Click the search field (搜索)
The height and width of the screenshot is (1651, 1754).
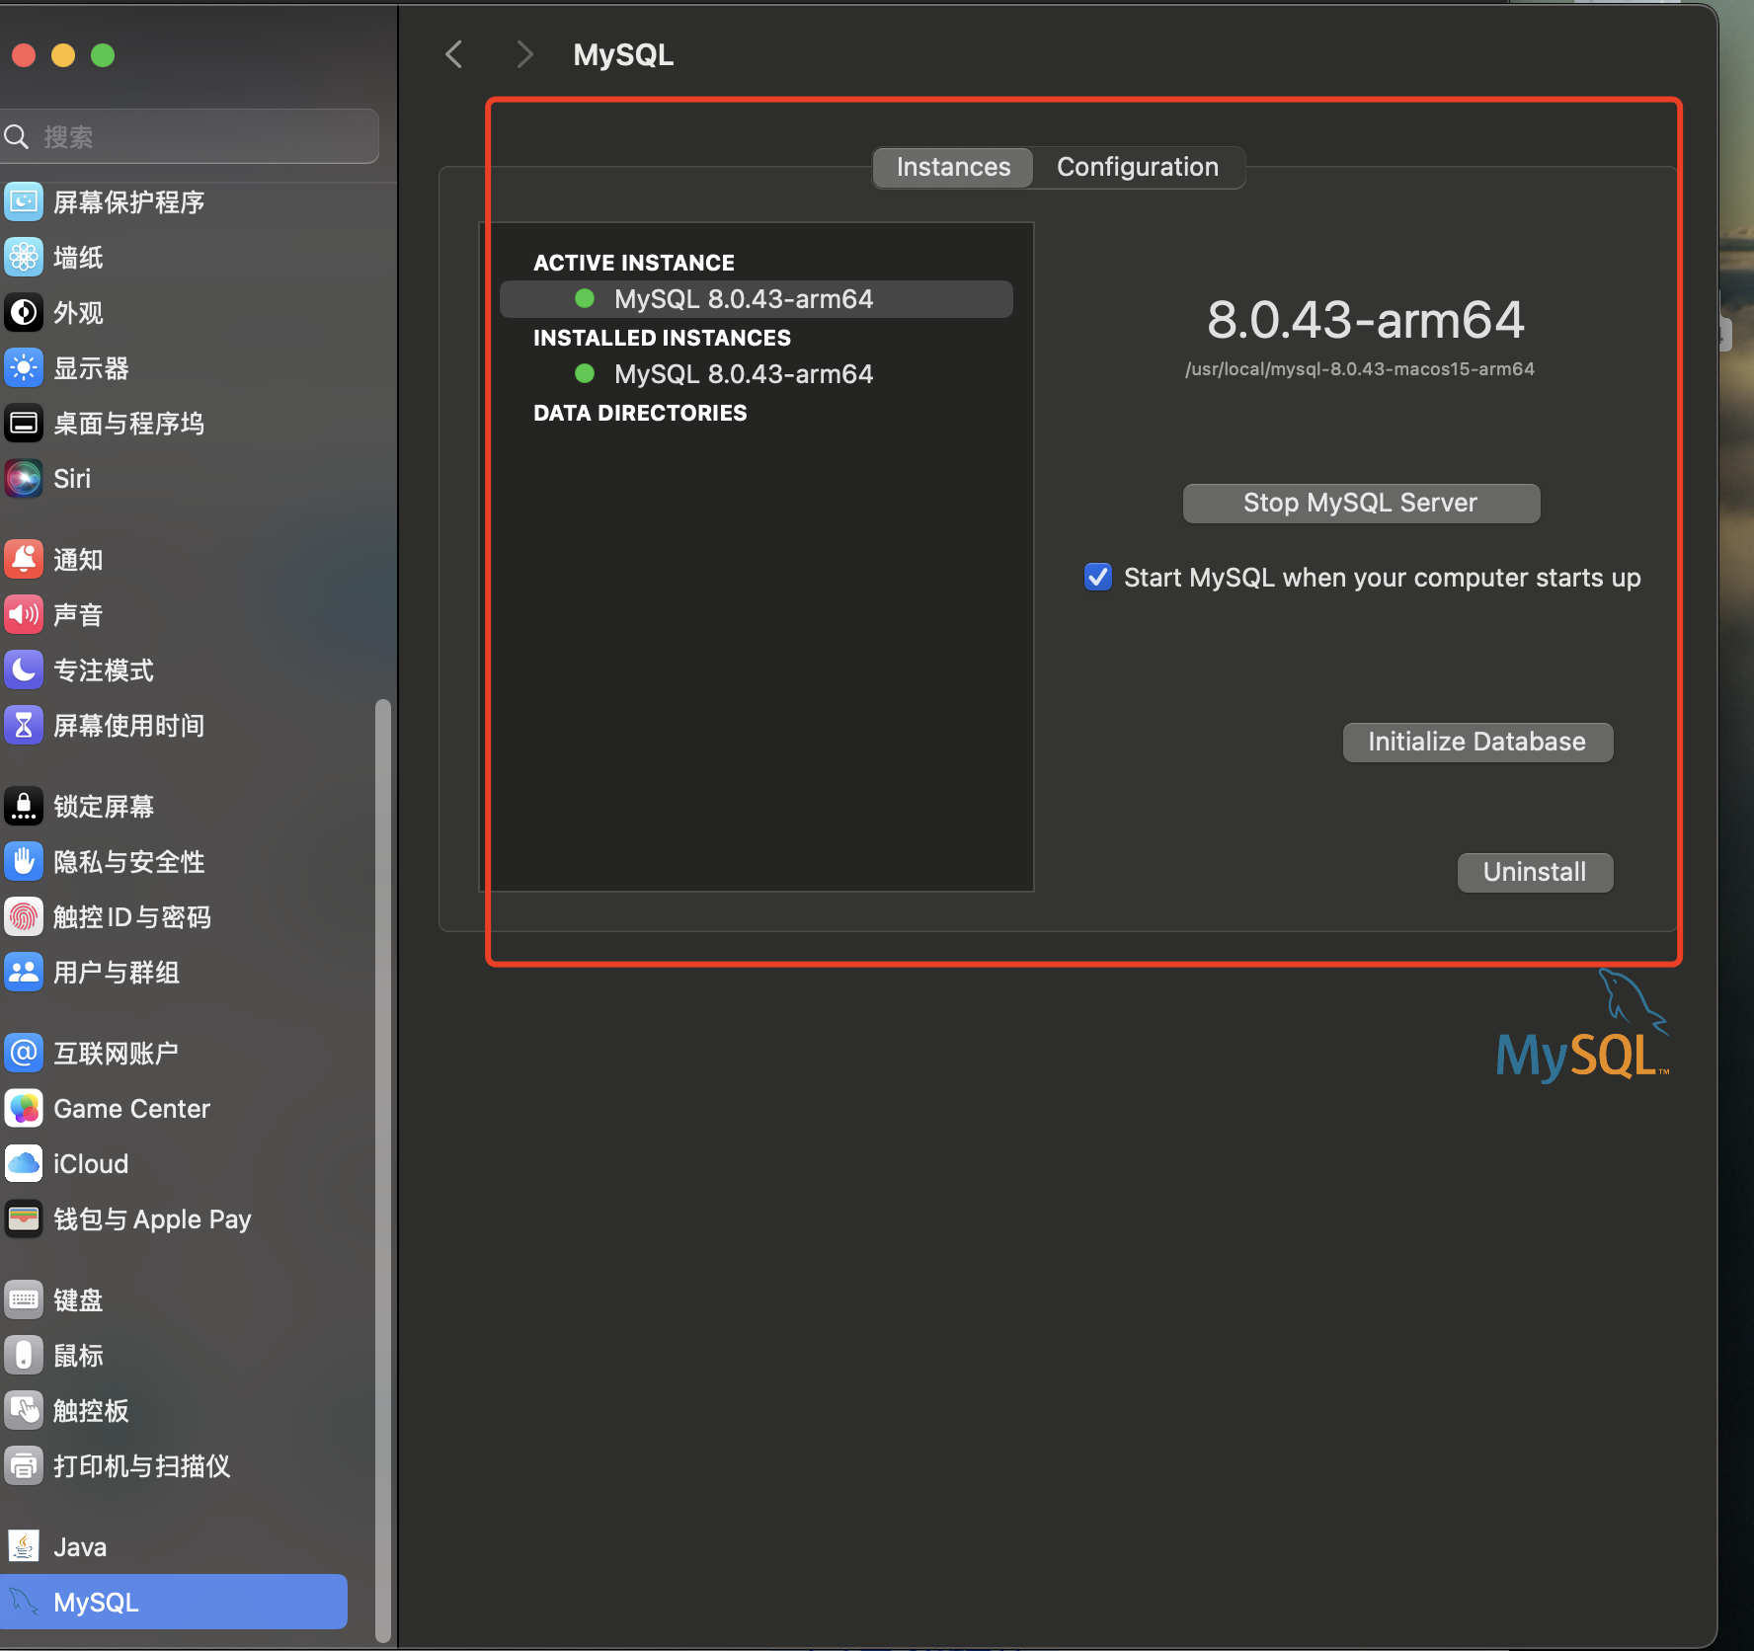[190, 136]
